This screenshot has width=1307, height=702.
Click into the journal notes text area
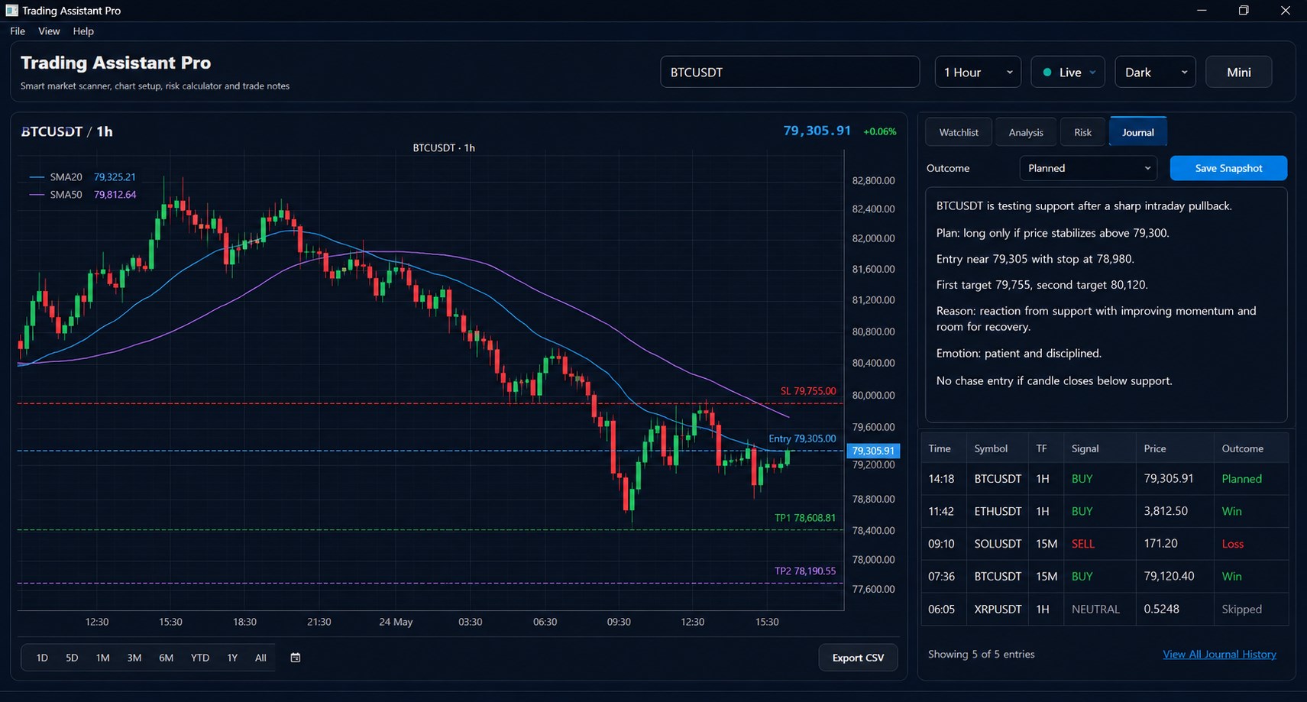click(x=1106, y=305)
